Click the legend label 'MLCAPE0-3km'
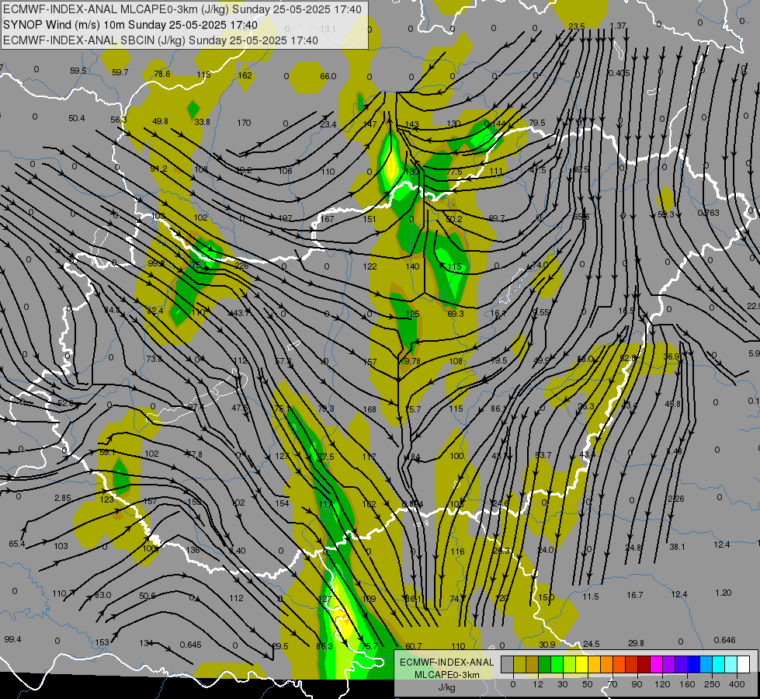This screenshot has width=760, height=699. click(x=446, y=675)
